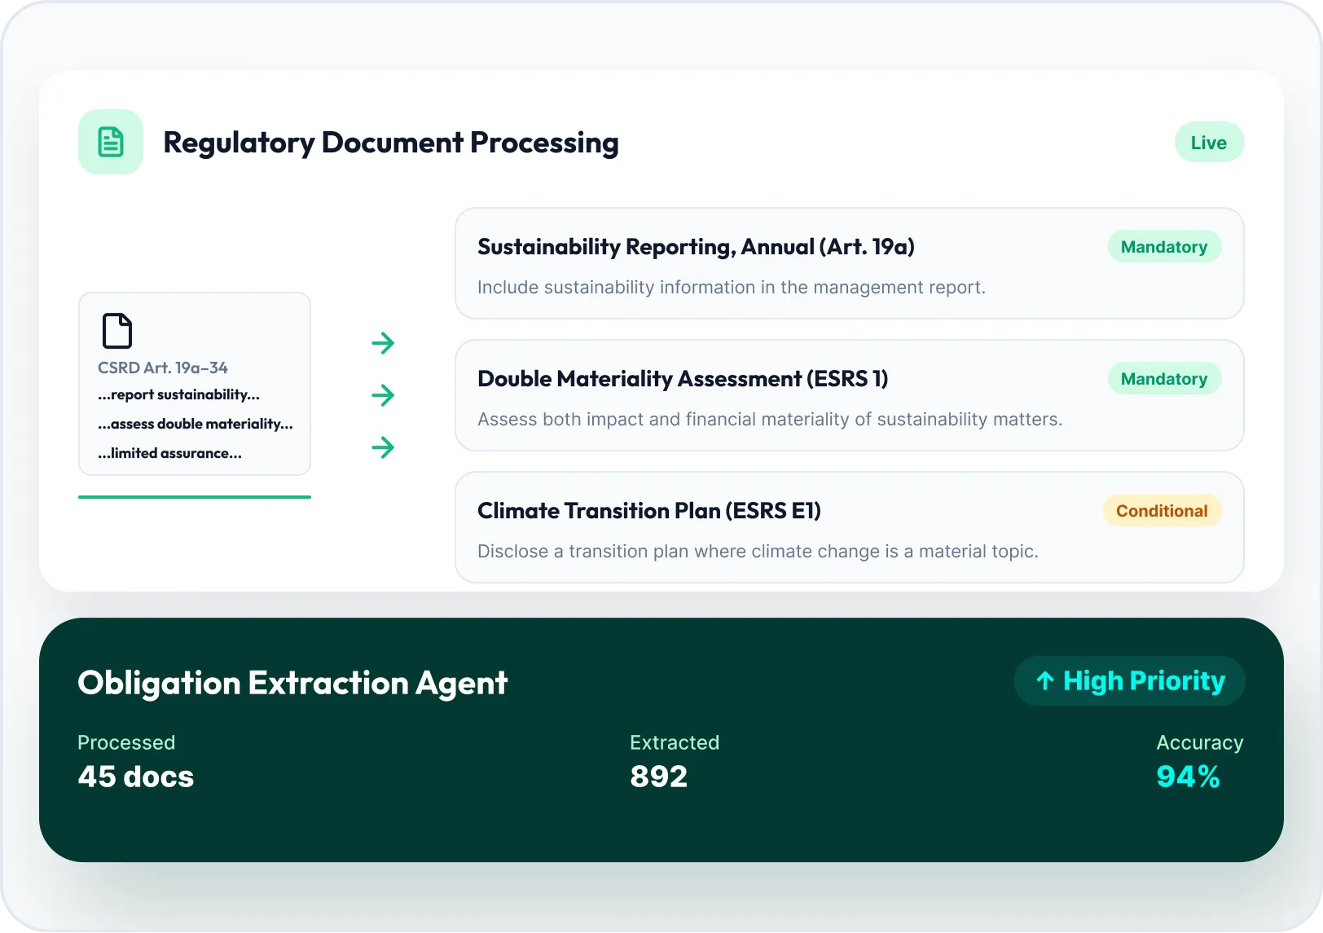
Task: Click the arrow icon in the High Priority badge
Action: (x=1045, y=680)
